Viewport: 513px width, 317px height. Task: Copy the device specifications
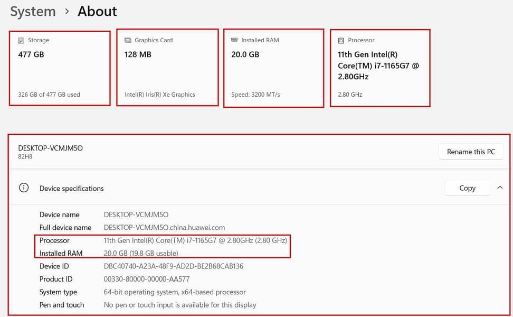467,188
